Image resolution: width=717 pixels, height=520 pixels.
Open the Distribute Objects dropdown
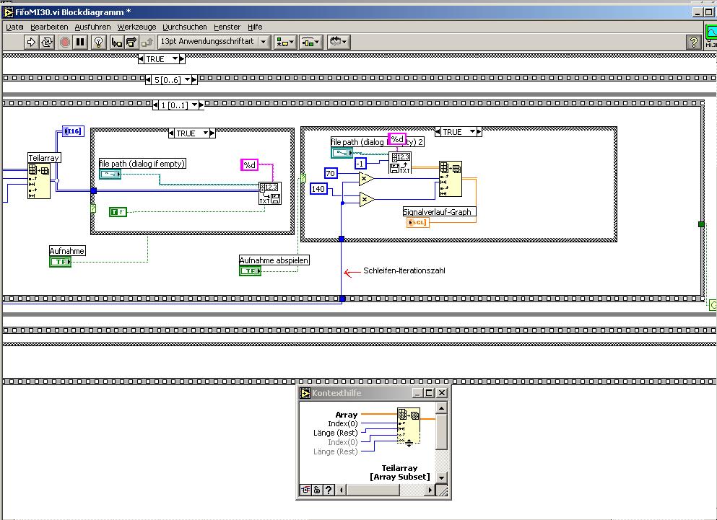[x=311, y=43]
